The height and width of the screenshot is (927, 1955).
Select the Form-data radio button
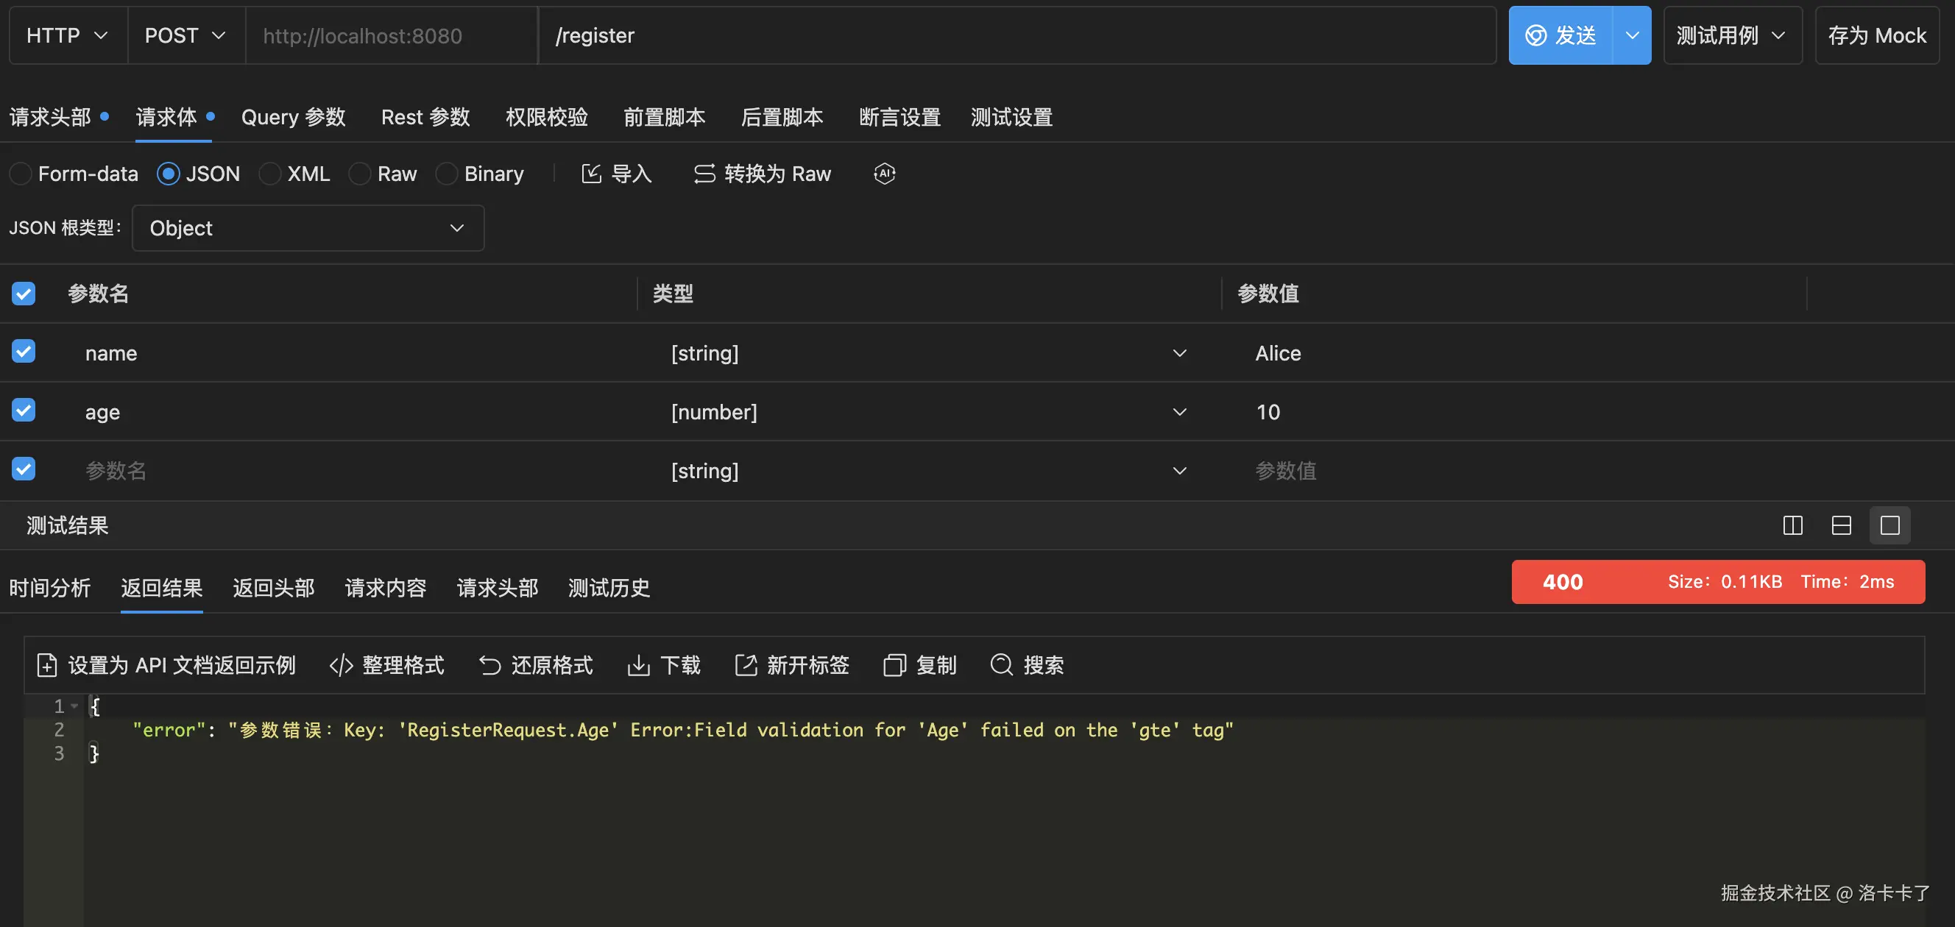click(21, 174)
